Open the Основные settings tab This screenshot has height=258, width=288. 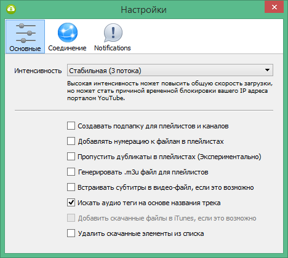tap(25, 37)
